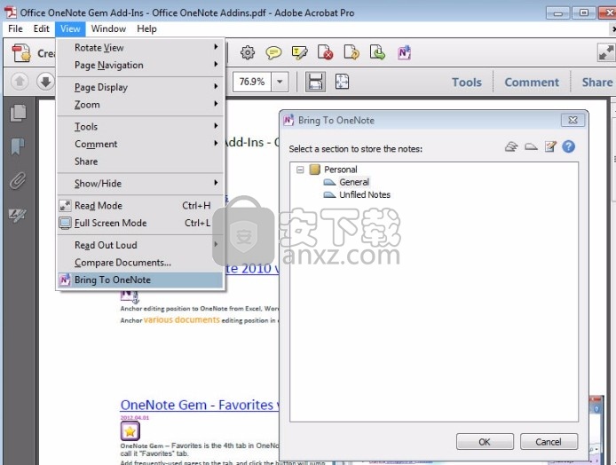Viewport: 616px width, 465px height.
Task: Open the Signatures side panel
Action: coord(18,215)
